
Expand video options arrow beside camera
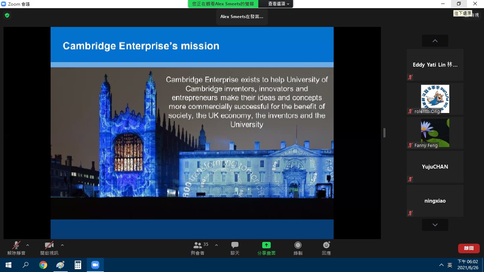pos(62,245)
